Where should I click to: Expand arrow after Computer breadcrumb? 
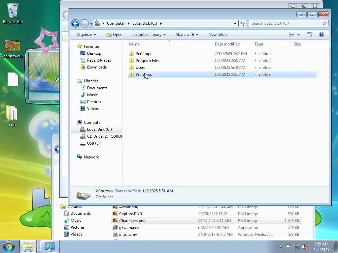pos(129,23)
